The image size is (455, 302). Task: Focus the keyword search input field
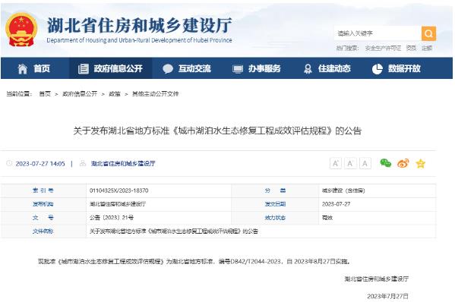tap(378, 33)
